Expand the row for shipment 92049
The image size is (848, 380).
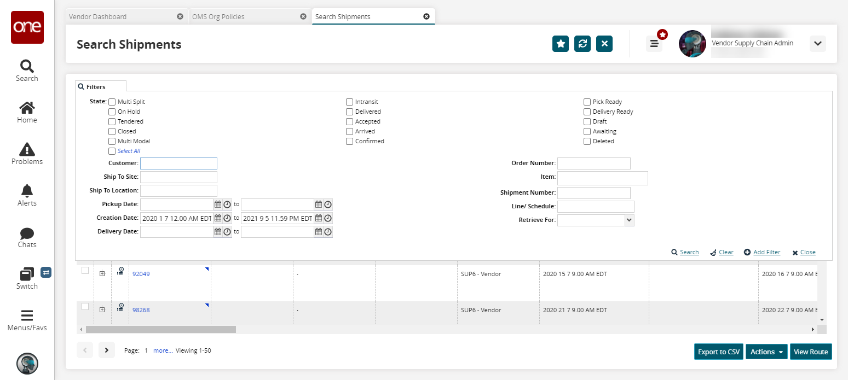tap(102, 274)
